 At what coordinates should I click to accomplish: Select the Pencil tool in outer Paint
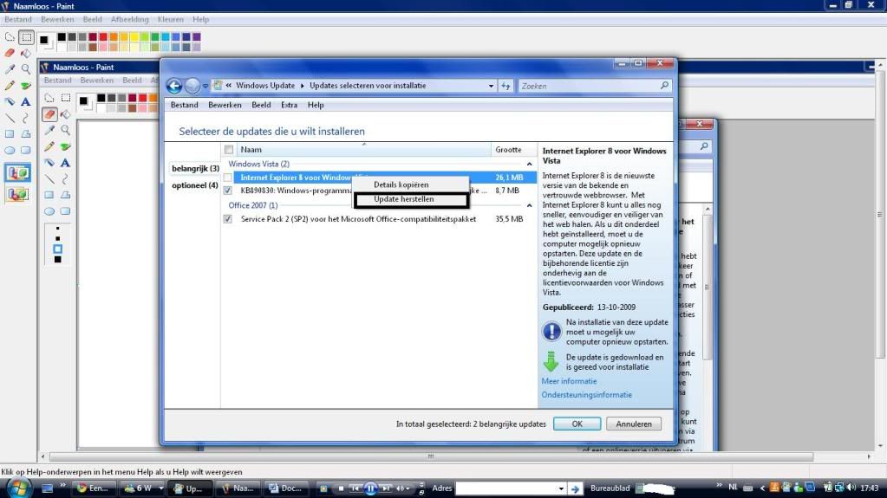click(10, 86)
